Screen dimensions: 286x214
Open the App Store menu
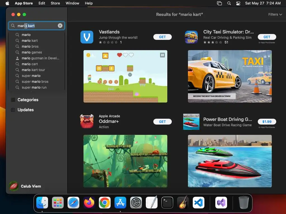[24, 3]
